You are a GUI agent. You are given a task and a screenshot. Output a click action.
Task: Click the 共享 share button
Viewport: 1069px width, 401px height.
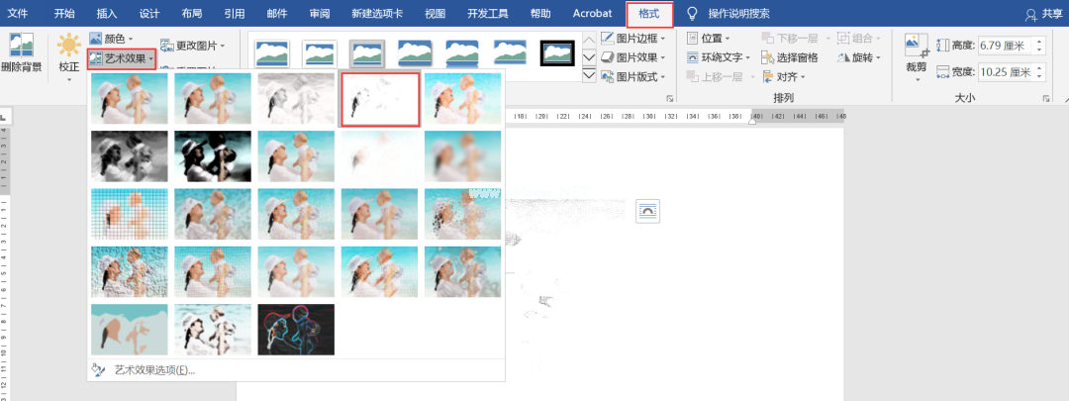(1044, 14)
